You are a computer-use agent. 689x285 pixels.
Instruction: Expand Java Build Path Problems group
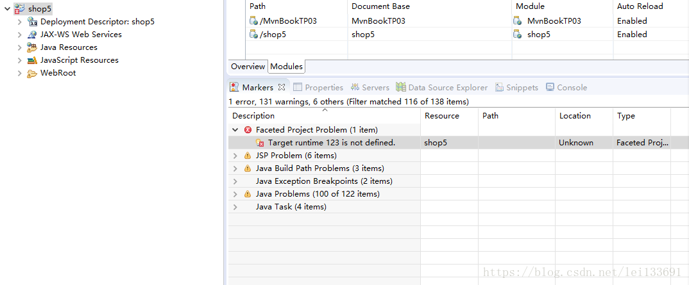click(235, 168)
